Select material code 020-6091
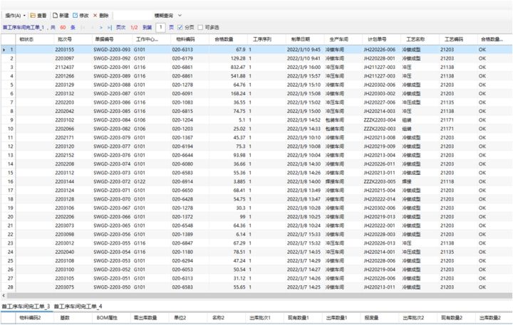 [x=182, y=94]
